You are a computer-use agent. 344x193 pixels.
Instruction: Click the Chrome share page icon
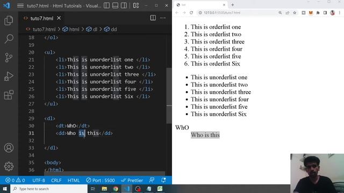tap(288, 13)
